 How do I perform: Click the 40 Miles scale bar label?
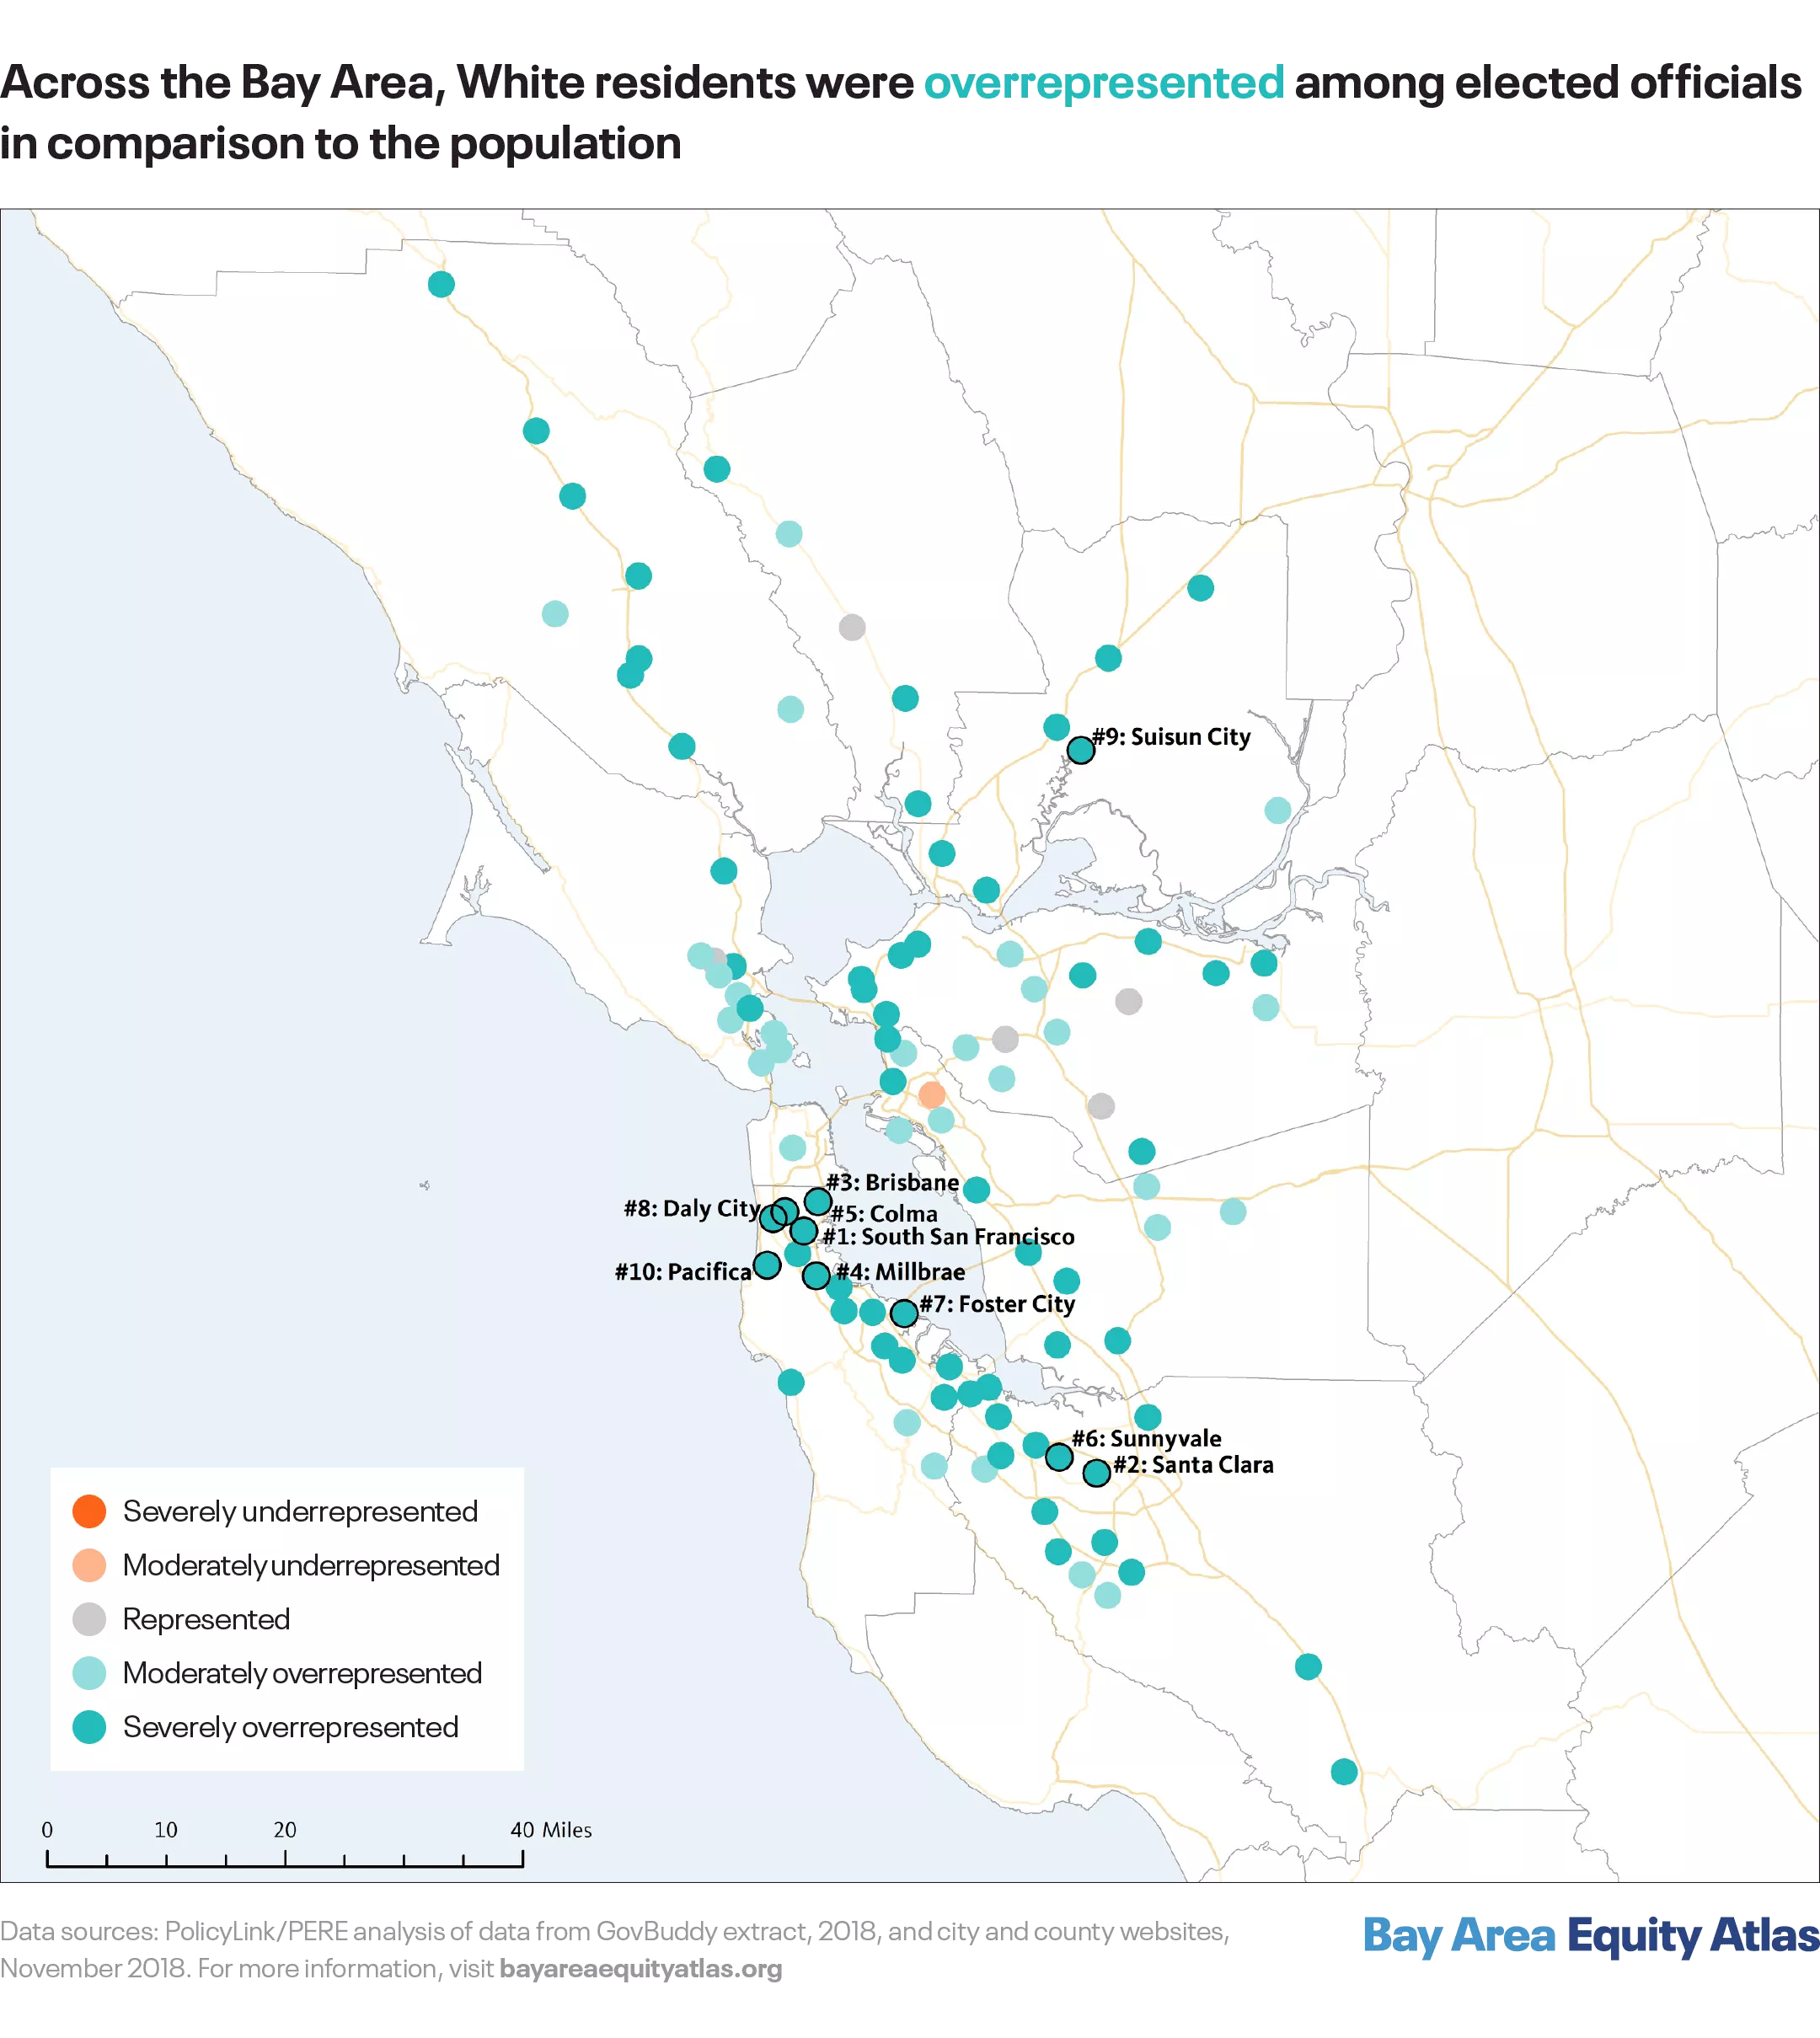(551, 1830)
